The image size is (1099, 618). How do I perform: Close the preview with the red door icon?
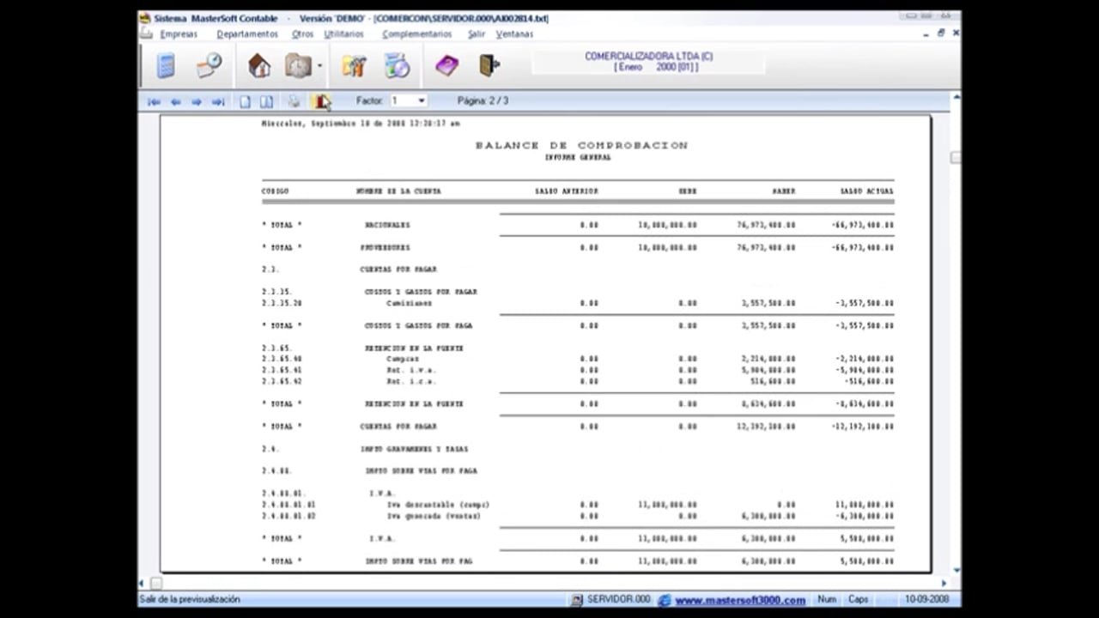(x=320, y=101)
